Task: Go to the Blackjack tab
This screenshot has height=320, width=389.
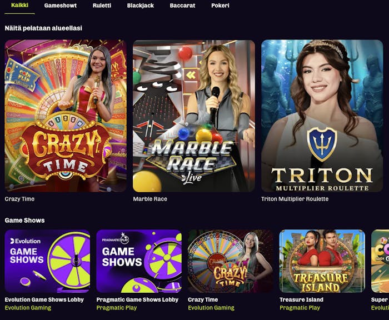Action: coord(141,6)
